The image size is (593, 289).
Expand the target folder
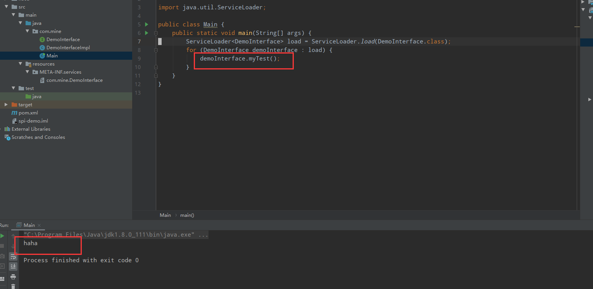pos(6,105)
